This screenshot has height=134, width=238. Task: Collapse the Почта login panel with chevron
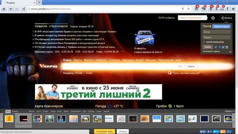[x=230, y=52]
